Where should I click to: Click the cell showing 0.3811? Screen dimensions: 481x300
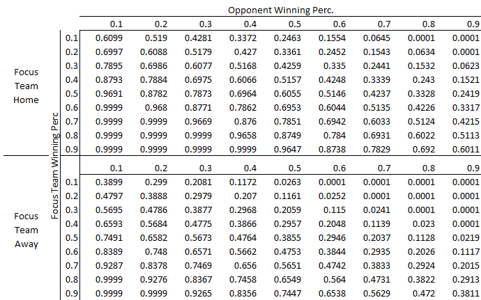(465, 294)
